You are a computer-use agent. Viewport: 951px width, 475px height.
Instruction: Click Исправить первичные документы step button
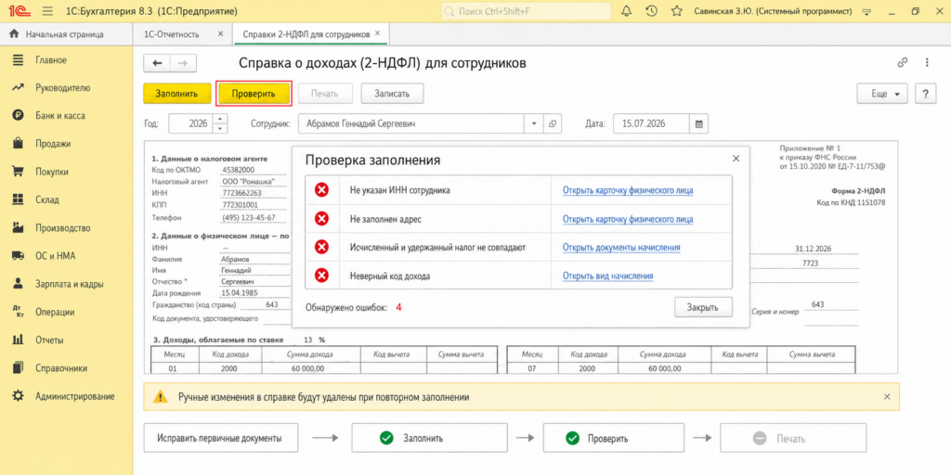(221, 438)
